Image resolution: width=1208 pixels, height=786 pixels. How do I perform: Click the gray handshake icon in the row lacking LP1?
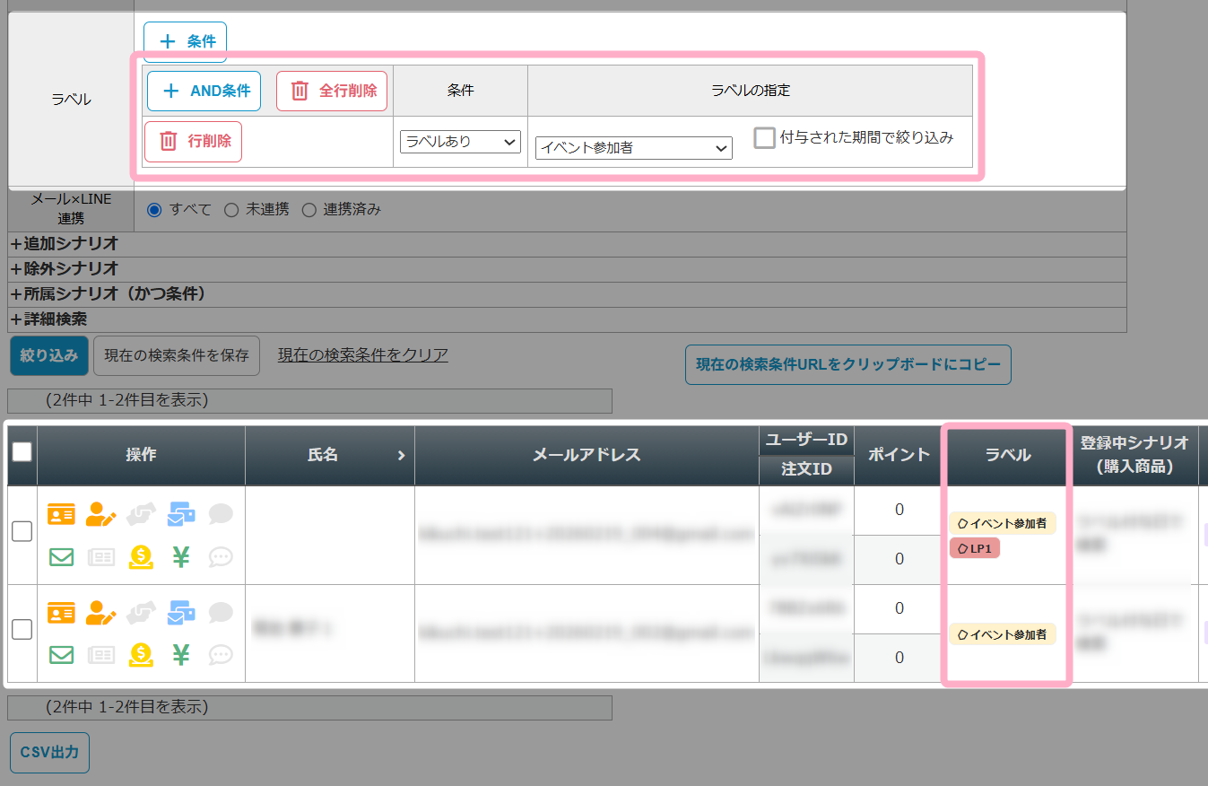141,613
